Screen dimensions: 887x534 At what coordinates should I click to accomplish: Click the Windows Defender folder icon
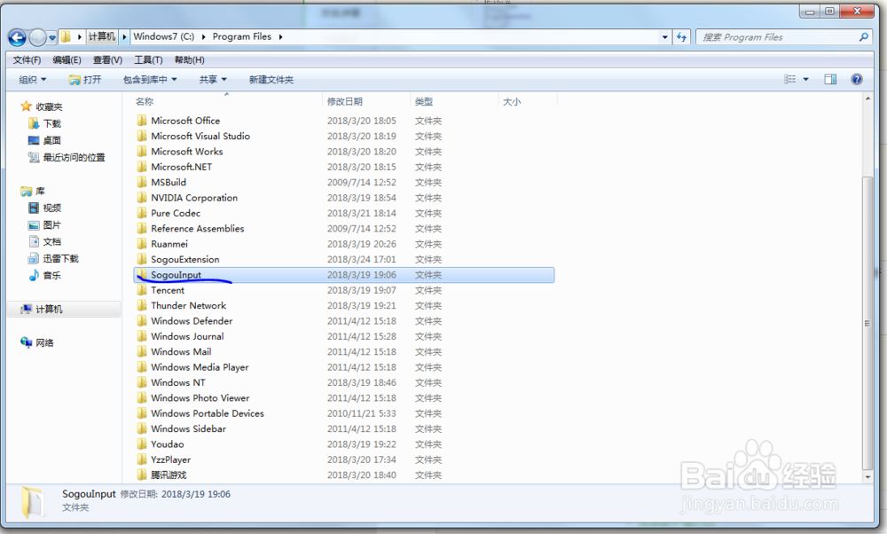[141, 321]
